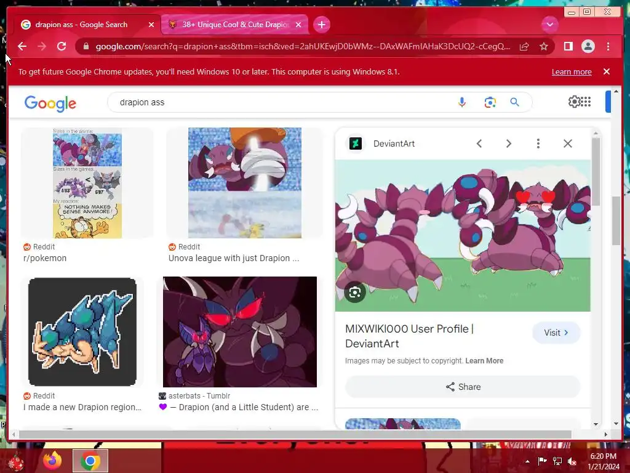The image size is (630, 473).
Task: Click the Chrome taskbar icon
Action: coord(90,461)
